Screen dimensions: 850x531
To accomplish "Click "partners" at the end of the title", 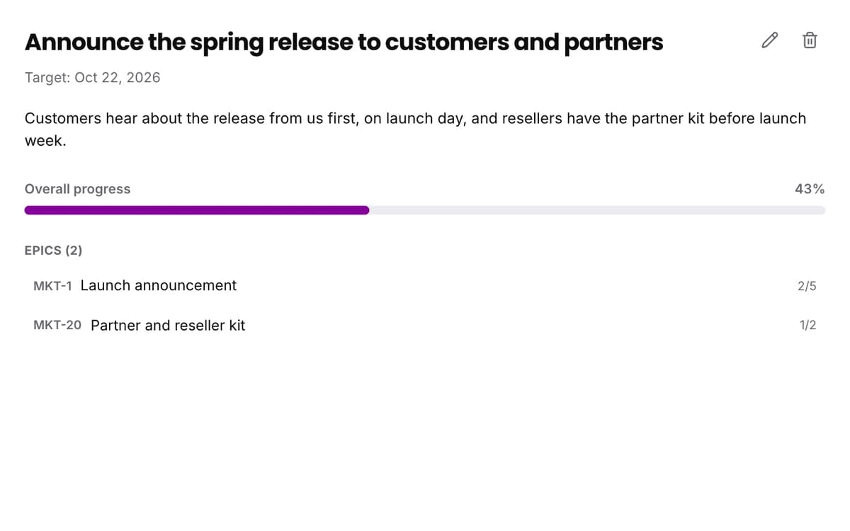I will pyautogui.click(x=613, y=43).
